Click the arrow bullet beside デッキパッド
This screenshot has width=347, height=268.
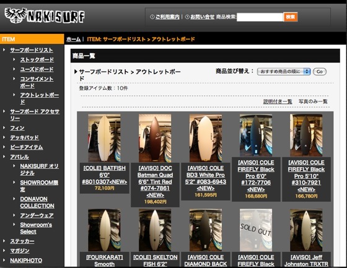[4, 137]
